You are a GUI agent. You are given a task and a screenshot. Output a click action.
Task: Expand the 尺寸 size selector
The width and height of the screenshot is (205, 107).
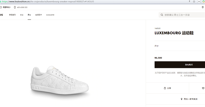(180, 46)
